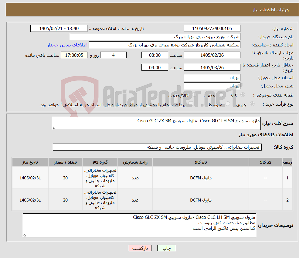
Task: Click the چاپ (print) button
Action: tap(166, 248)
